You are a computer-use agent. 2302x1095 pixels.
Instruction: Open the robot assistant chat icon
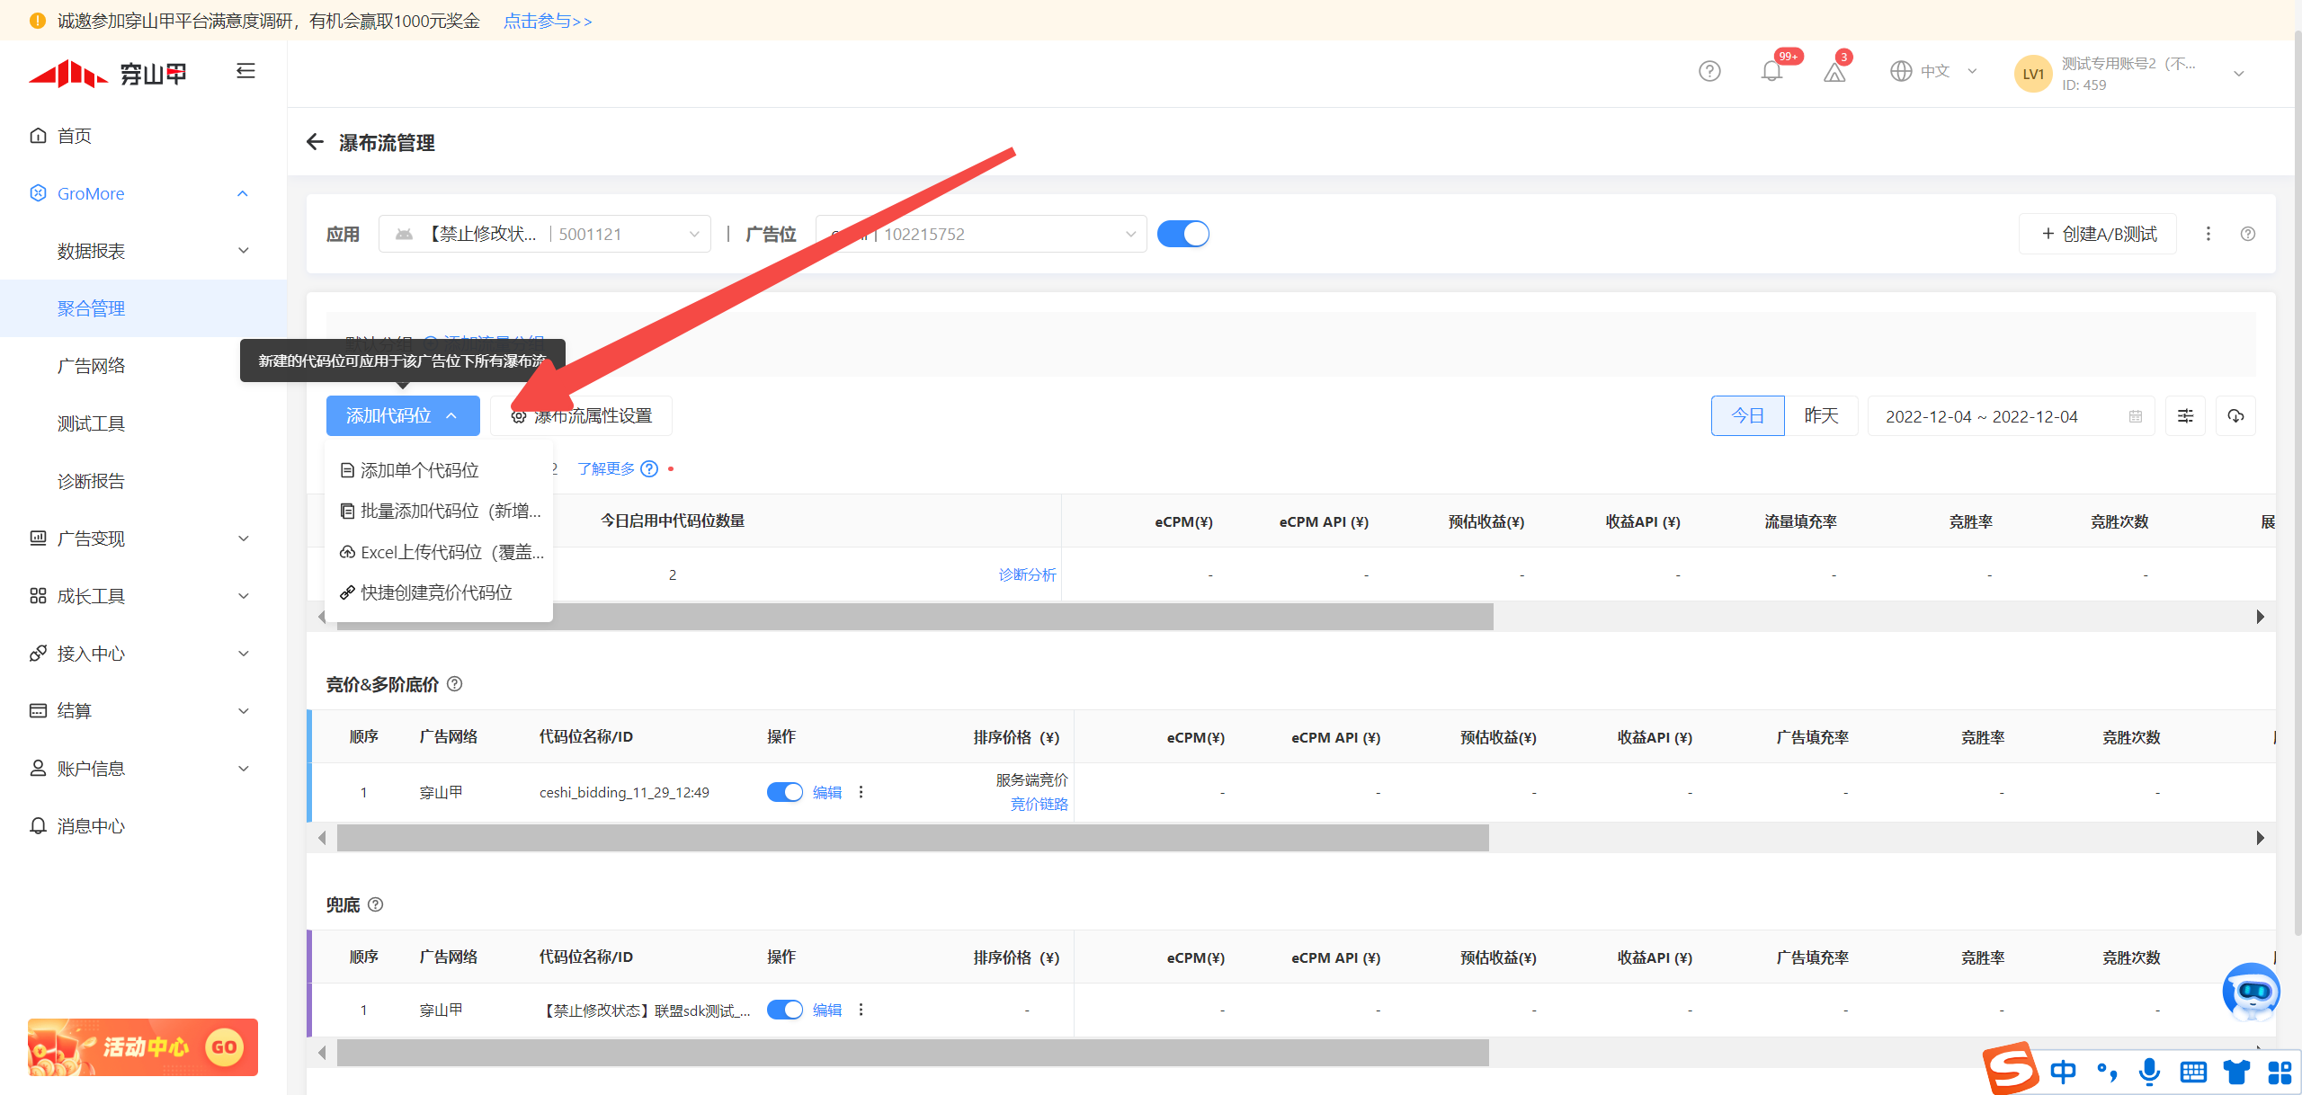2250,991
